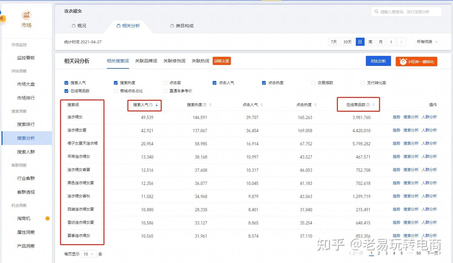Go to page 2 in pagination
453x263 pixels.
click(x=379, y=253)
